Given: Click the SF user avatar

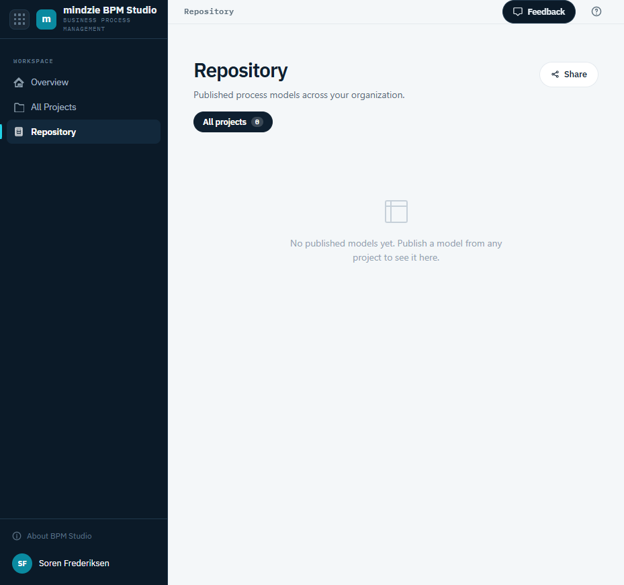Looking at the screenshot, I should click(22, 564).
